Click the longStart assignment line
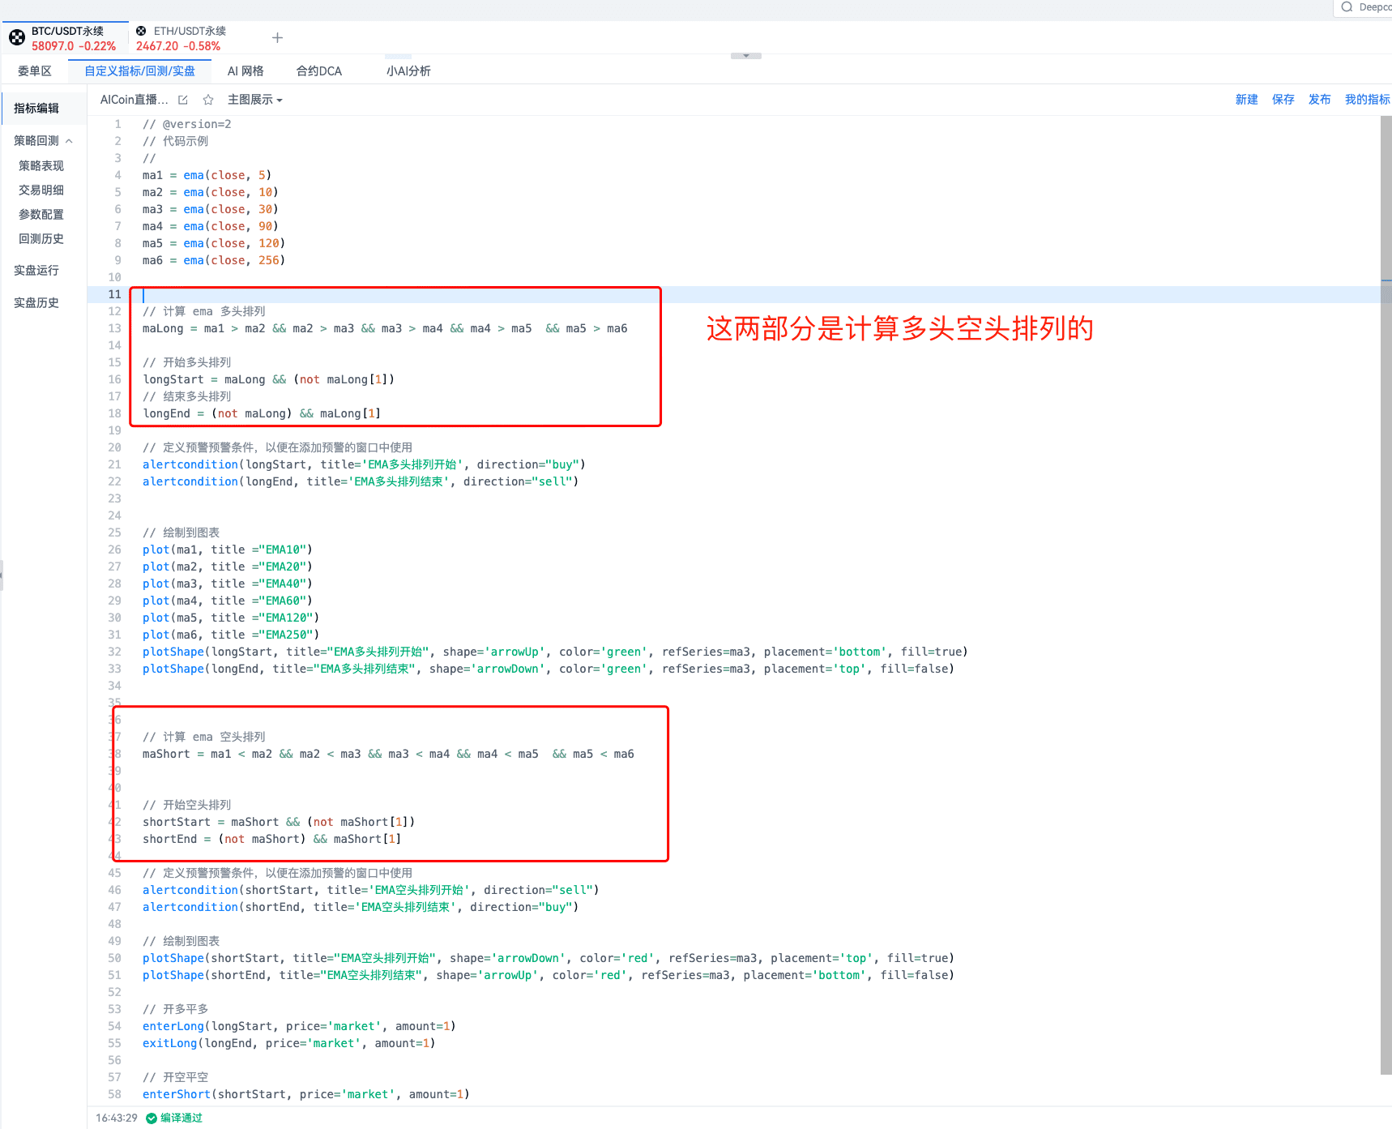Screen dimensions: 1392x1129 [268, 379]
